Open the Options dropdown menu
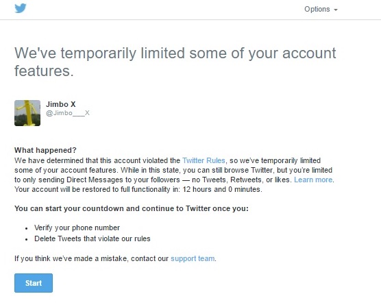Screen dimensions: 381x307 [x=321, y=9]
